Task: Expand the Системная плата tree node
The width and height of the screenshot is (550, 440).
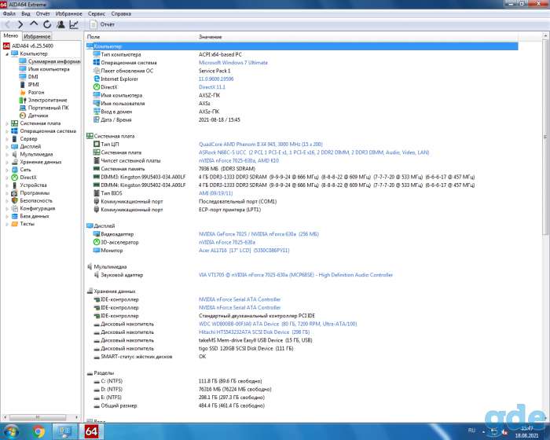Action: (x=6, y=123)
